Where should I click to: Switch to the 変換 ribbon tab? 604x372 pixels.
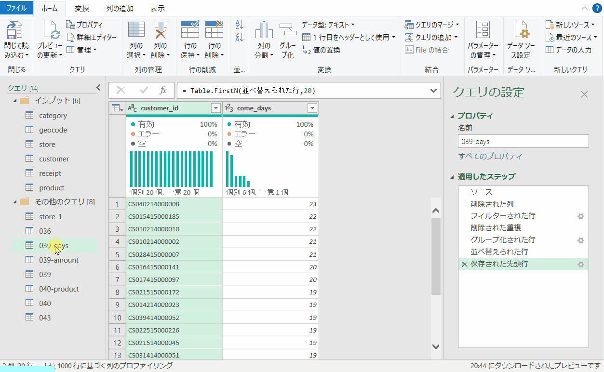[82, 8]
